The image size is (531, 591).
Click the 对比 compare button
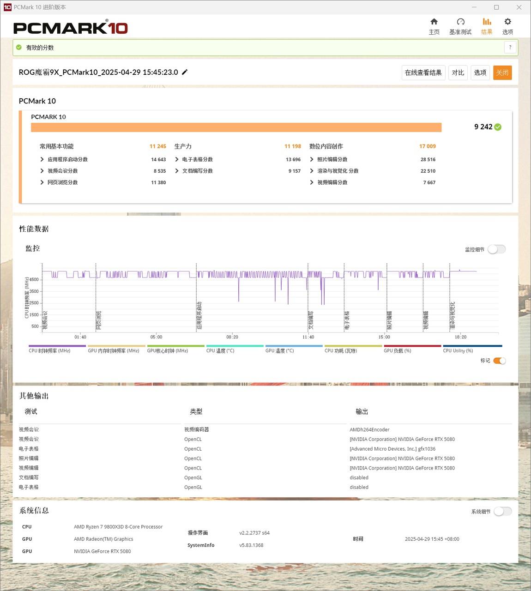click(458, 72)
